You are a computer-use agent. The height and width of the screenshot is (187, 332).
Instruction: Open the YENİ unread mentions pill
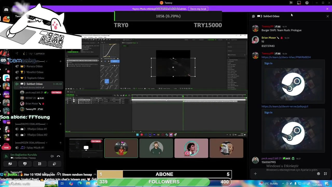(6, 148)
